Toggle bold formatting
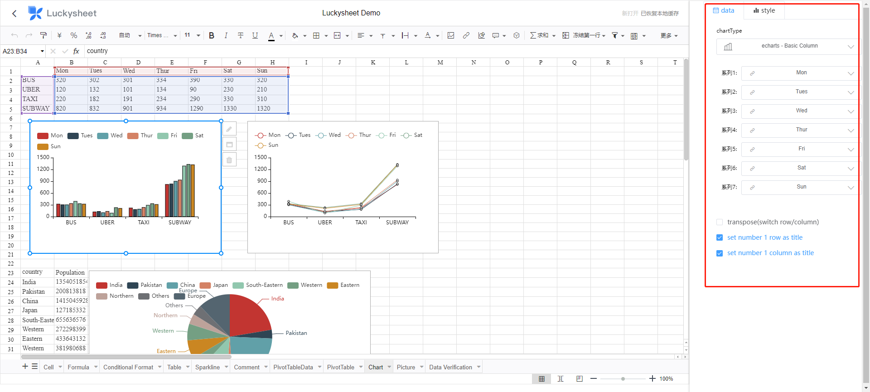The image size is (870, 392). tap(211, 35)
